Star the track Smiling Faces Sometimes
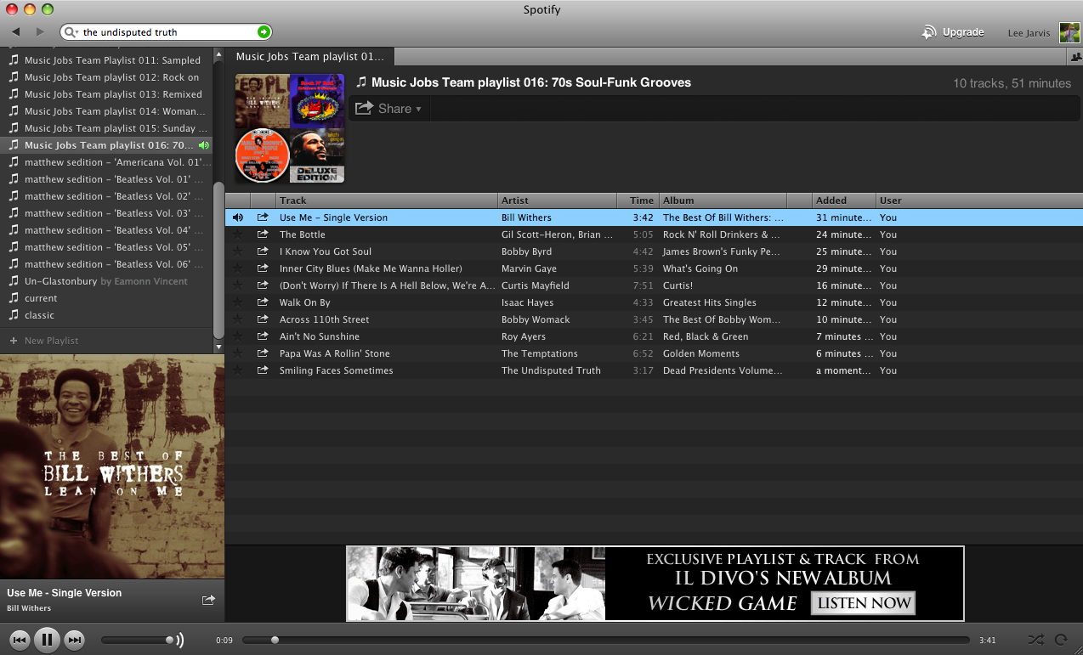The image size is (1083, 655). (x=237, y=370)
